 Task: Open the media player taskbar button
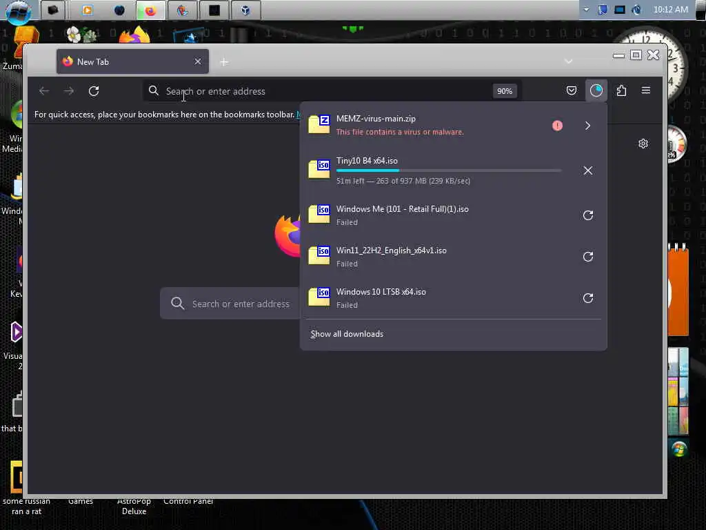click(88, 10)
